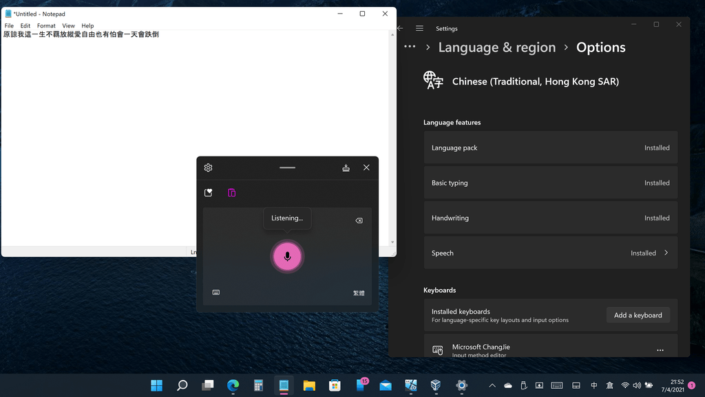Open the Format menu in Notepad
This screenshot has height=397, width=705.
coord(45,25)
